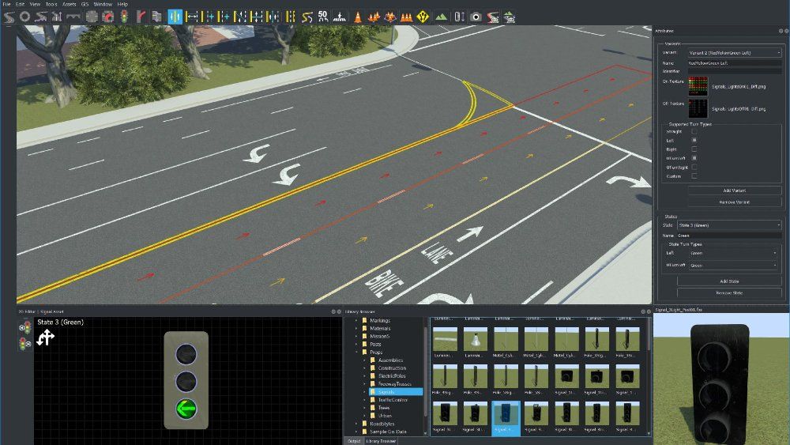
Task: Select the Lane Width tool icon
Action: point(192,17)
